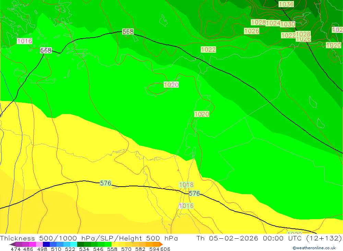The height and width of the screenshot is (251, 343).
Task: Click the 582 legend value
Action: [x=140, y=249]
